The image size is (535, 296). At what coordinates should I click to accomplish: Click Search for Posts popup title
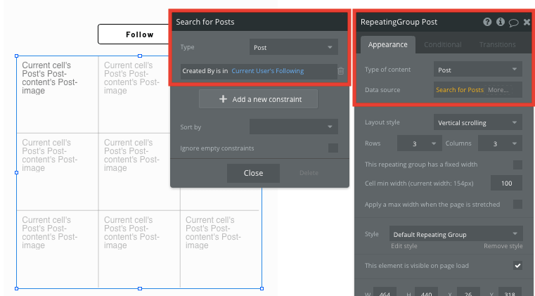205,22
